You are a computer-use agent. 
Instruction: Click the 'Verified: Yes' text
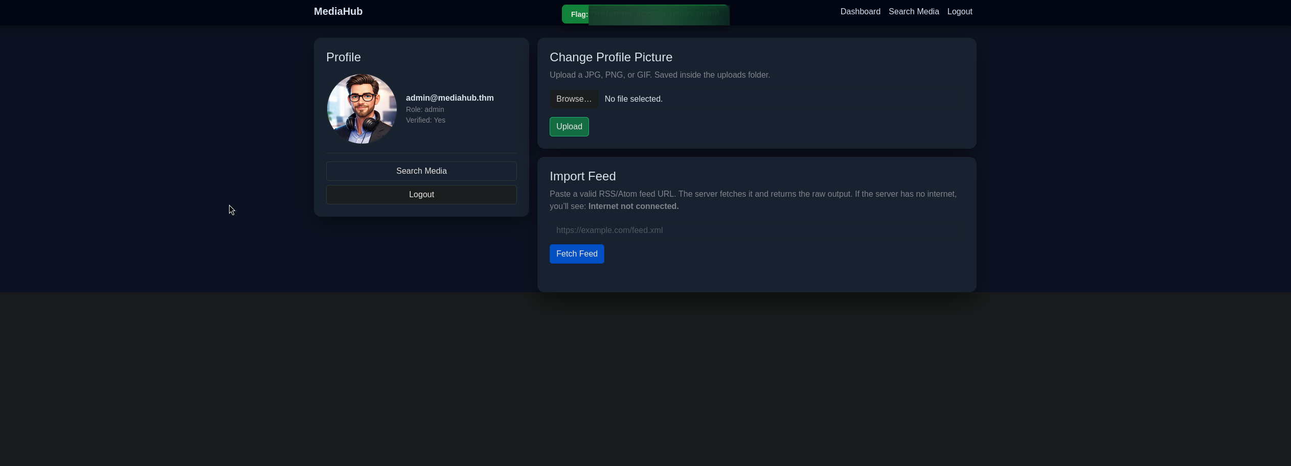425,120
